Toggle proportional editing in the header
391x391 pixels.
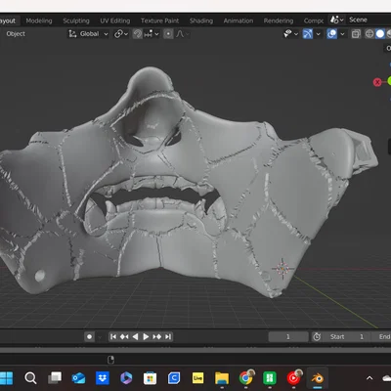pos(168,34)
